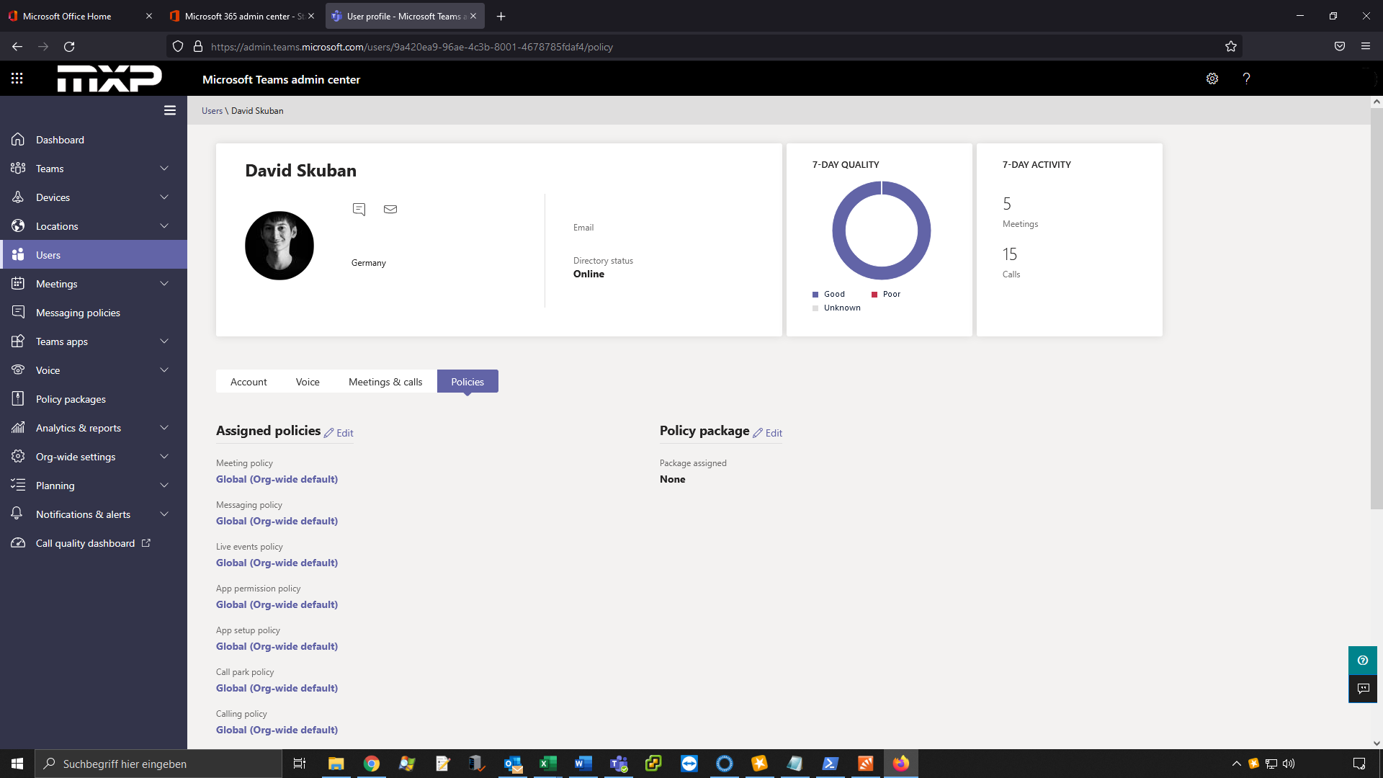Collapse the sidebar with the hamburger icon

tap(170, 110)
